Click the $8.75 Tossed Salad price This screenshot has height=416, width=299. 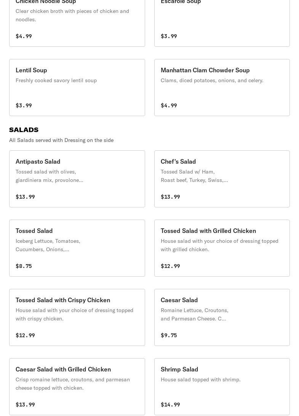24,266
